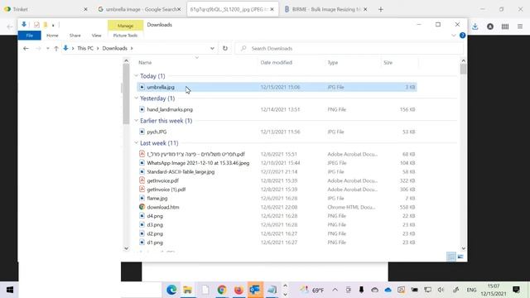
Task: Click navigation pane scrollbar thumb
Action: click(x=126, y=94)
